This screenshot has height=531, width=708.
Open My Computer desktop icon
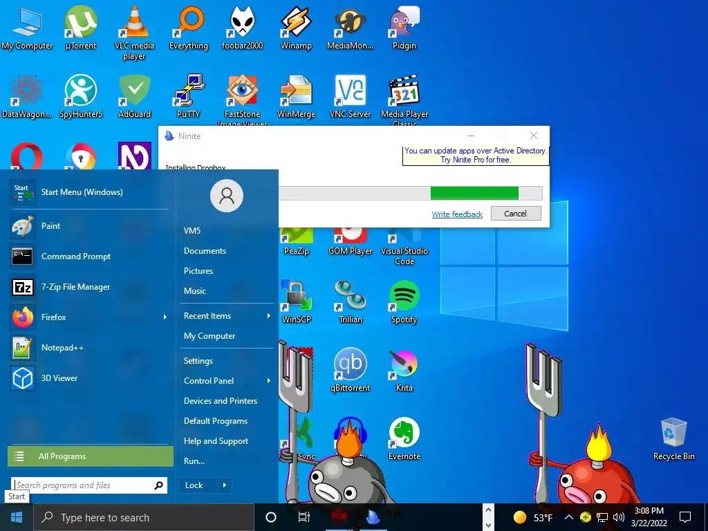point(27,28)
